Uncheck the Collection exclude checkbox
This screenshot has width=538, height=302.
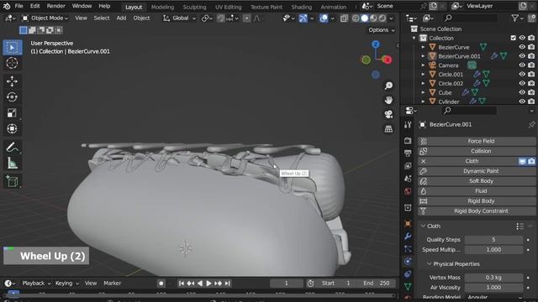(514, 38)
